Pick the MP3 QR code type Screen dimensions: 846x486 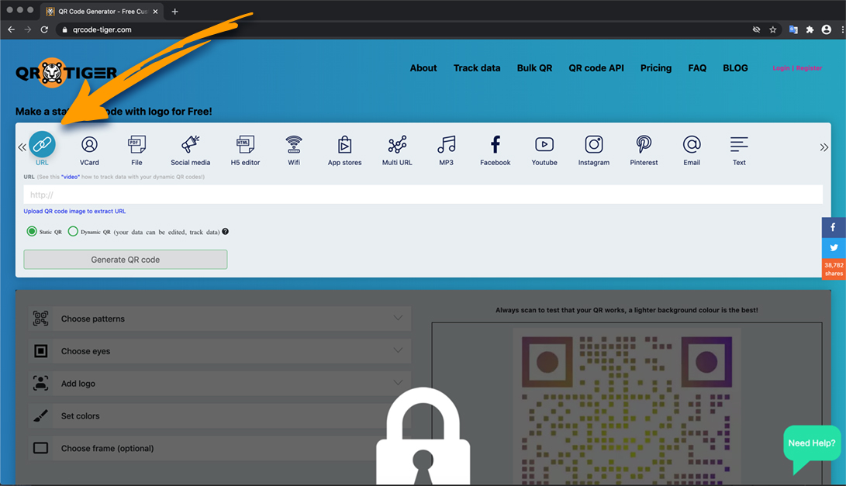coord(445,149)
